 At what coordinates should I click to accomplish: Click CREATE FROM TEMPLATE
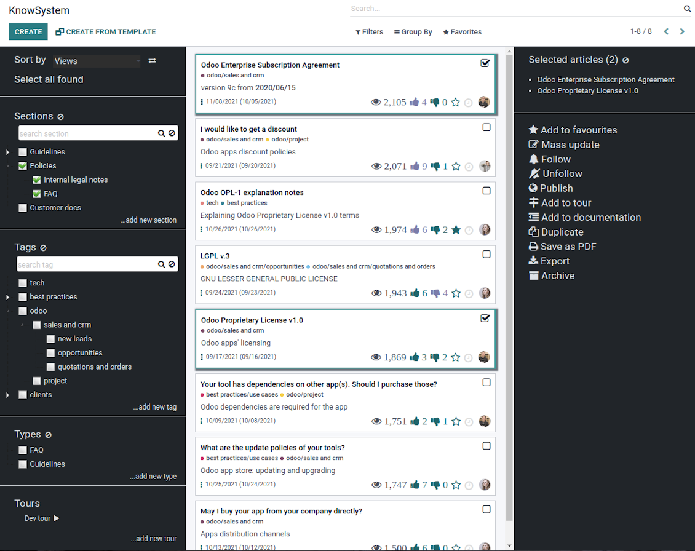point(106,32)
